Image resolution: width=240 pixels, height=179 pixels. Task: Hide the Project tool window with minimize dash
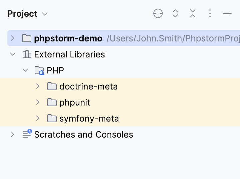(227, 14)
